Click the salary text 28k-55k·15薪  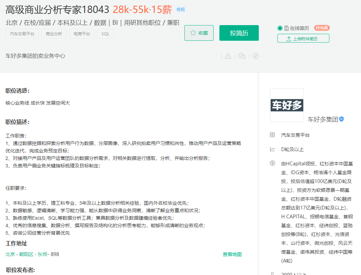tap(142, 10)
